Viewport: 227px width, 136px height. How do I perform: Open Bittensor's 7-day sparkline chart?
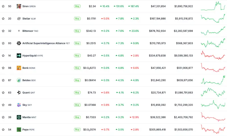213,31
